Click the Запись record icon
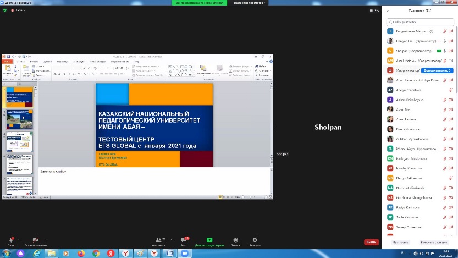The height and width of the screenshot is (258, 458). coord(236,240)
